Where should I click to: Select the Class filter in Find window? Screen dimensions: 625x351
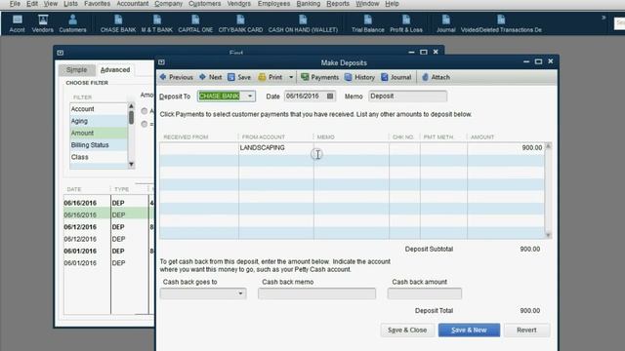tap(99, 157)
